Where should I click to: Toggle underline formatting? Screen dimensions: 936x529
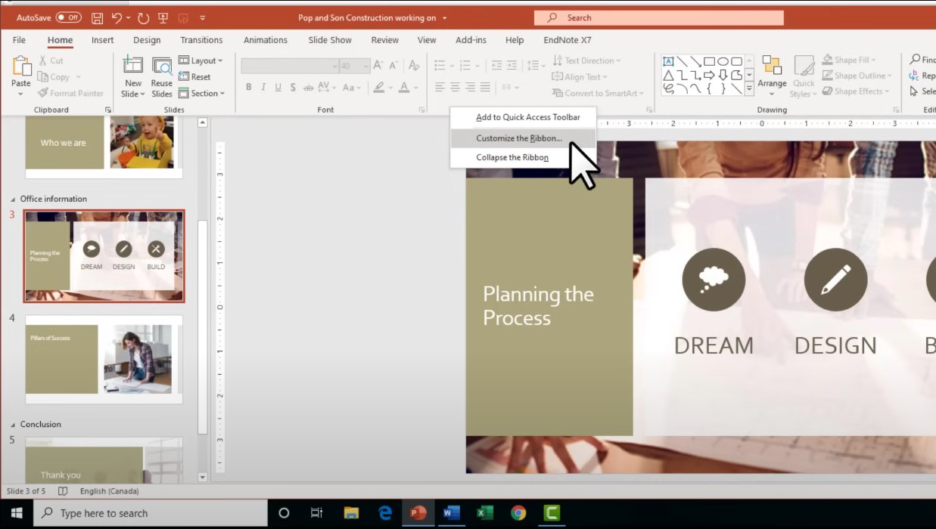(x=278, y=88)
